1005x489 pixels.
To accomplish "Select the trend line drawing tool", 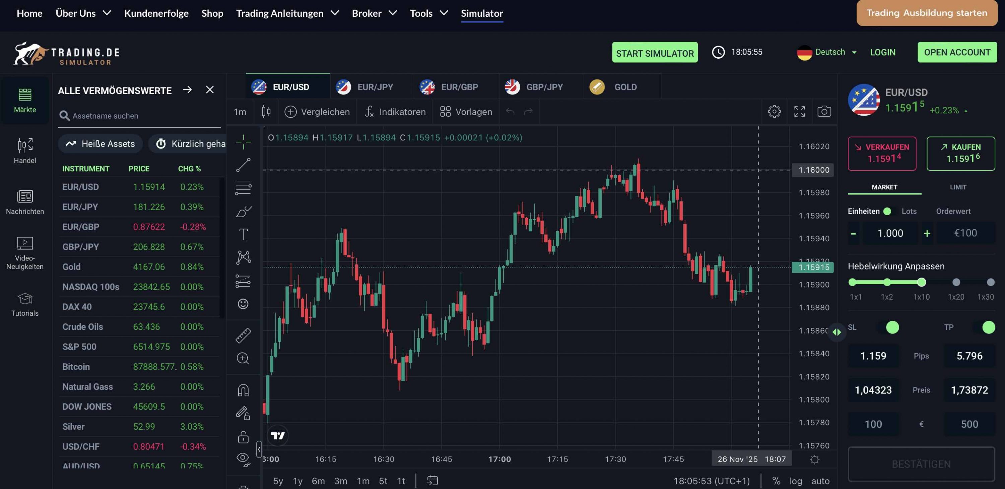I will point(243,165).
